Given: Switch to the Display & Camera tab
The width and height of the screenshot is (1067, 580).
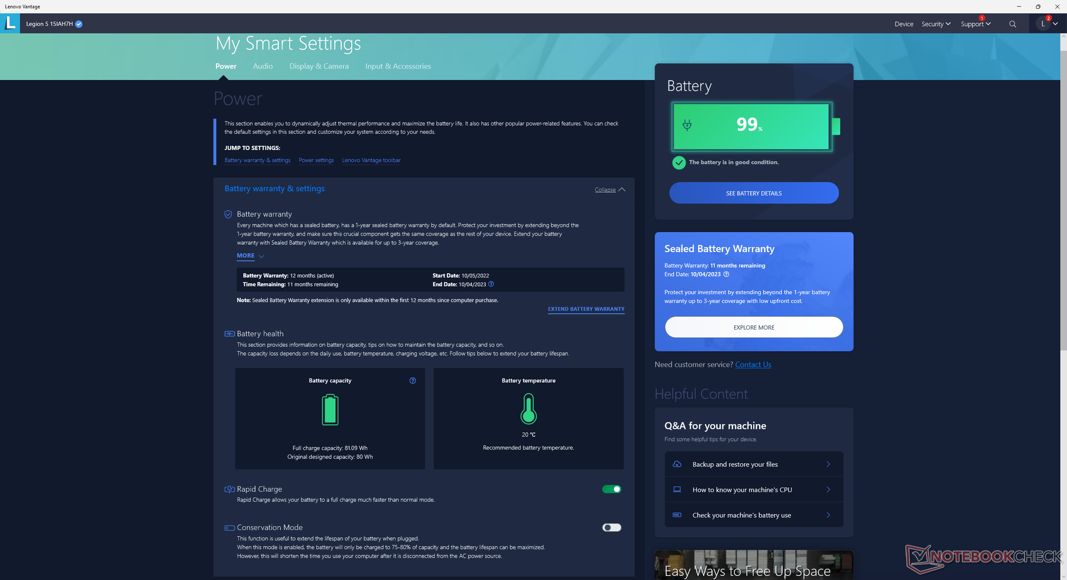Looking at the screenshot, I should [319, 66].
